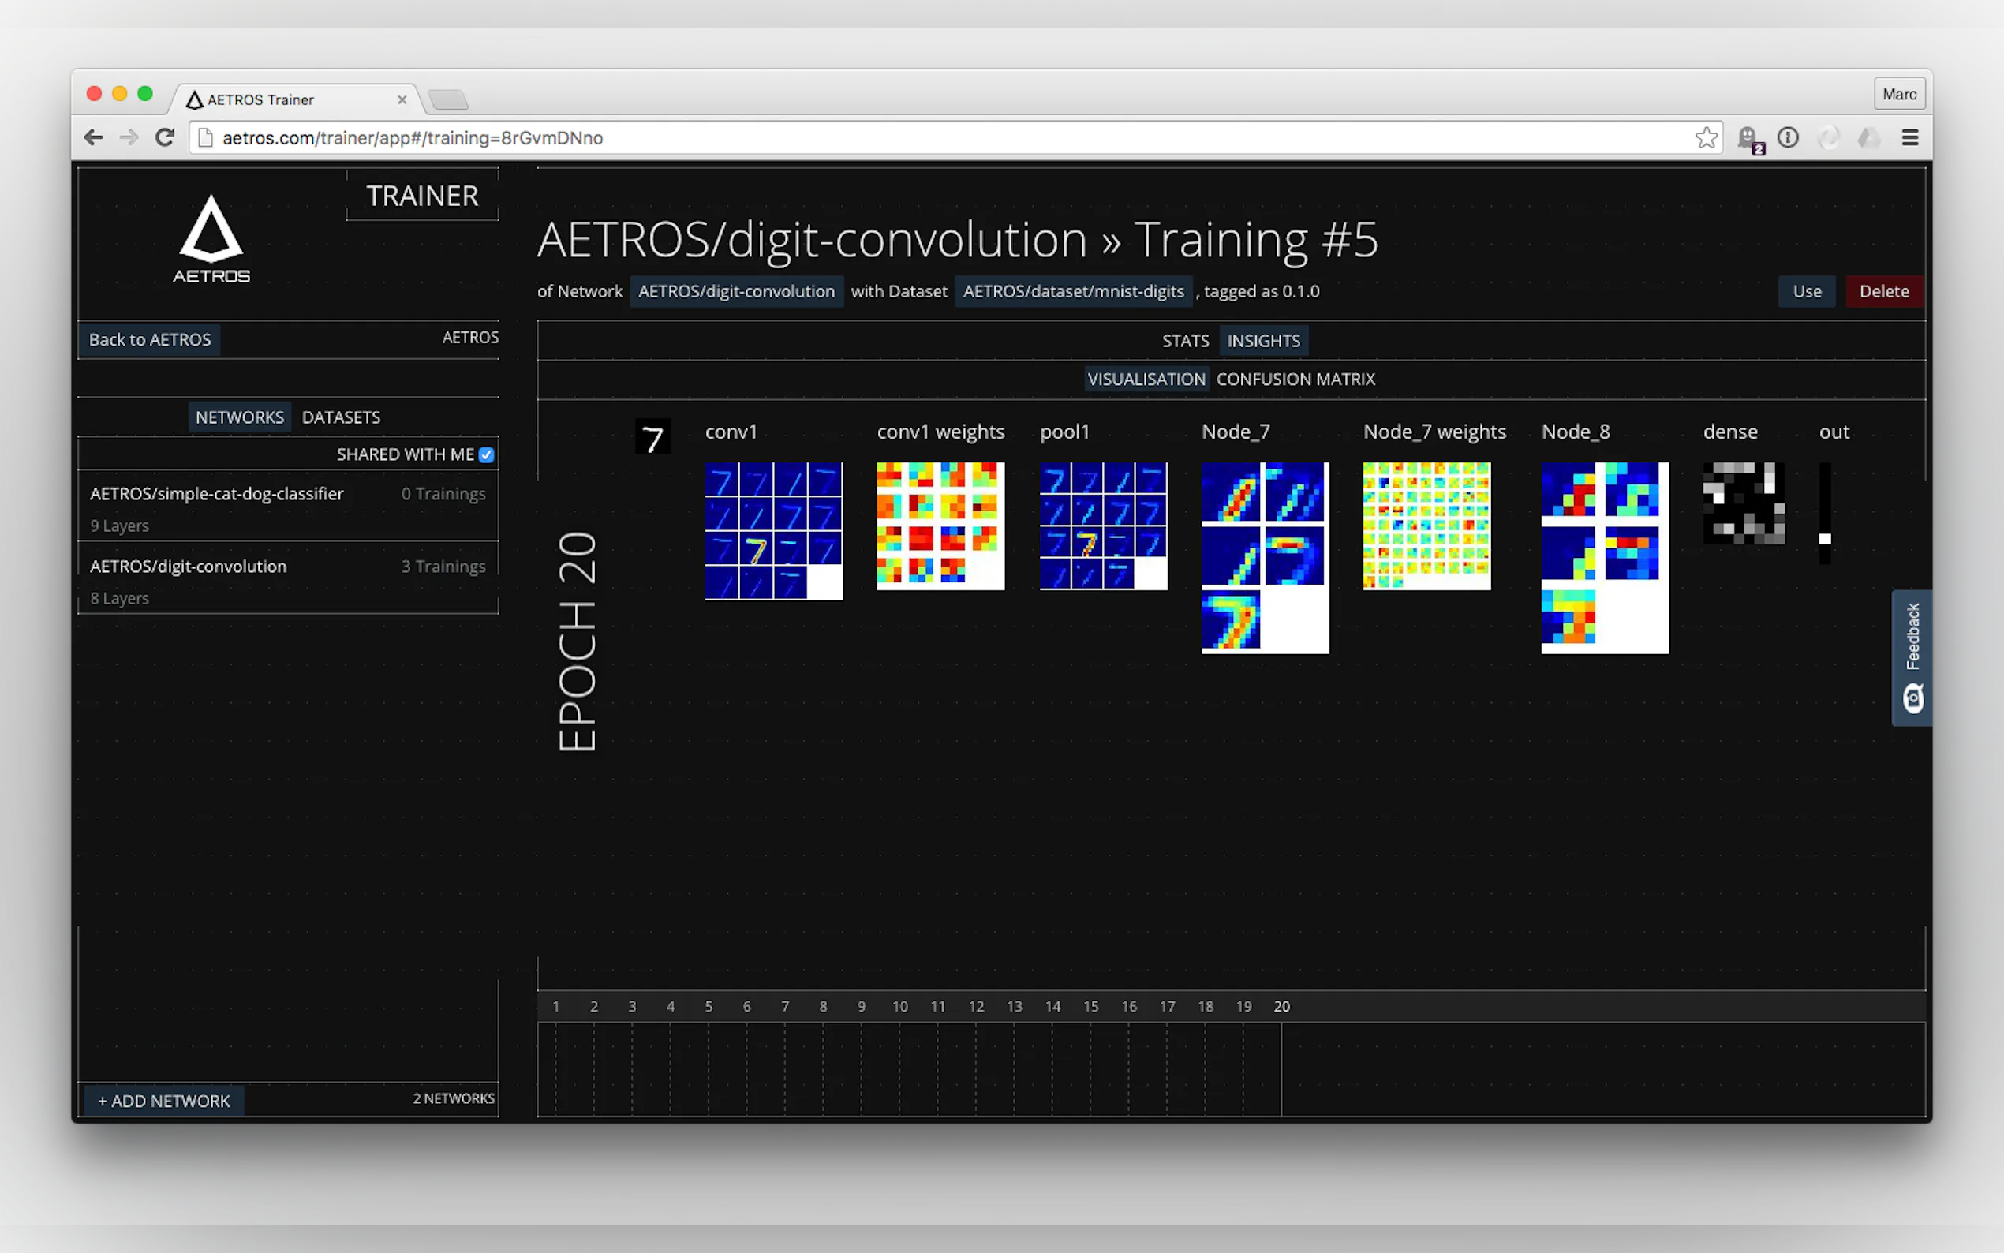Delete this training with Delete button
This screenshot has height=1253, width=2004.
tap(1883, 292)
